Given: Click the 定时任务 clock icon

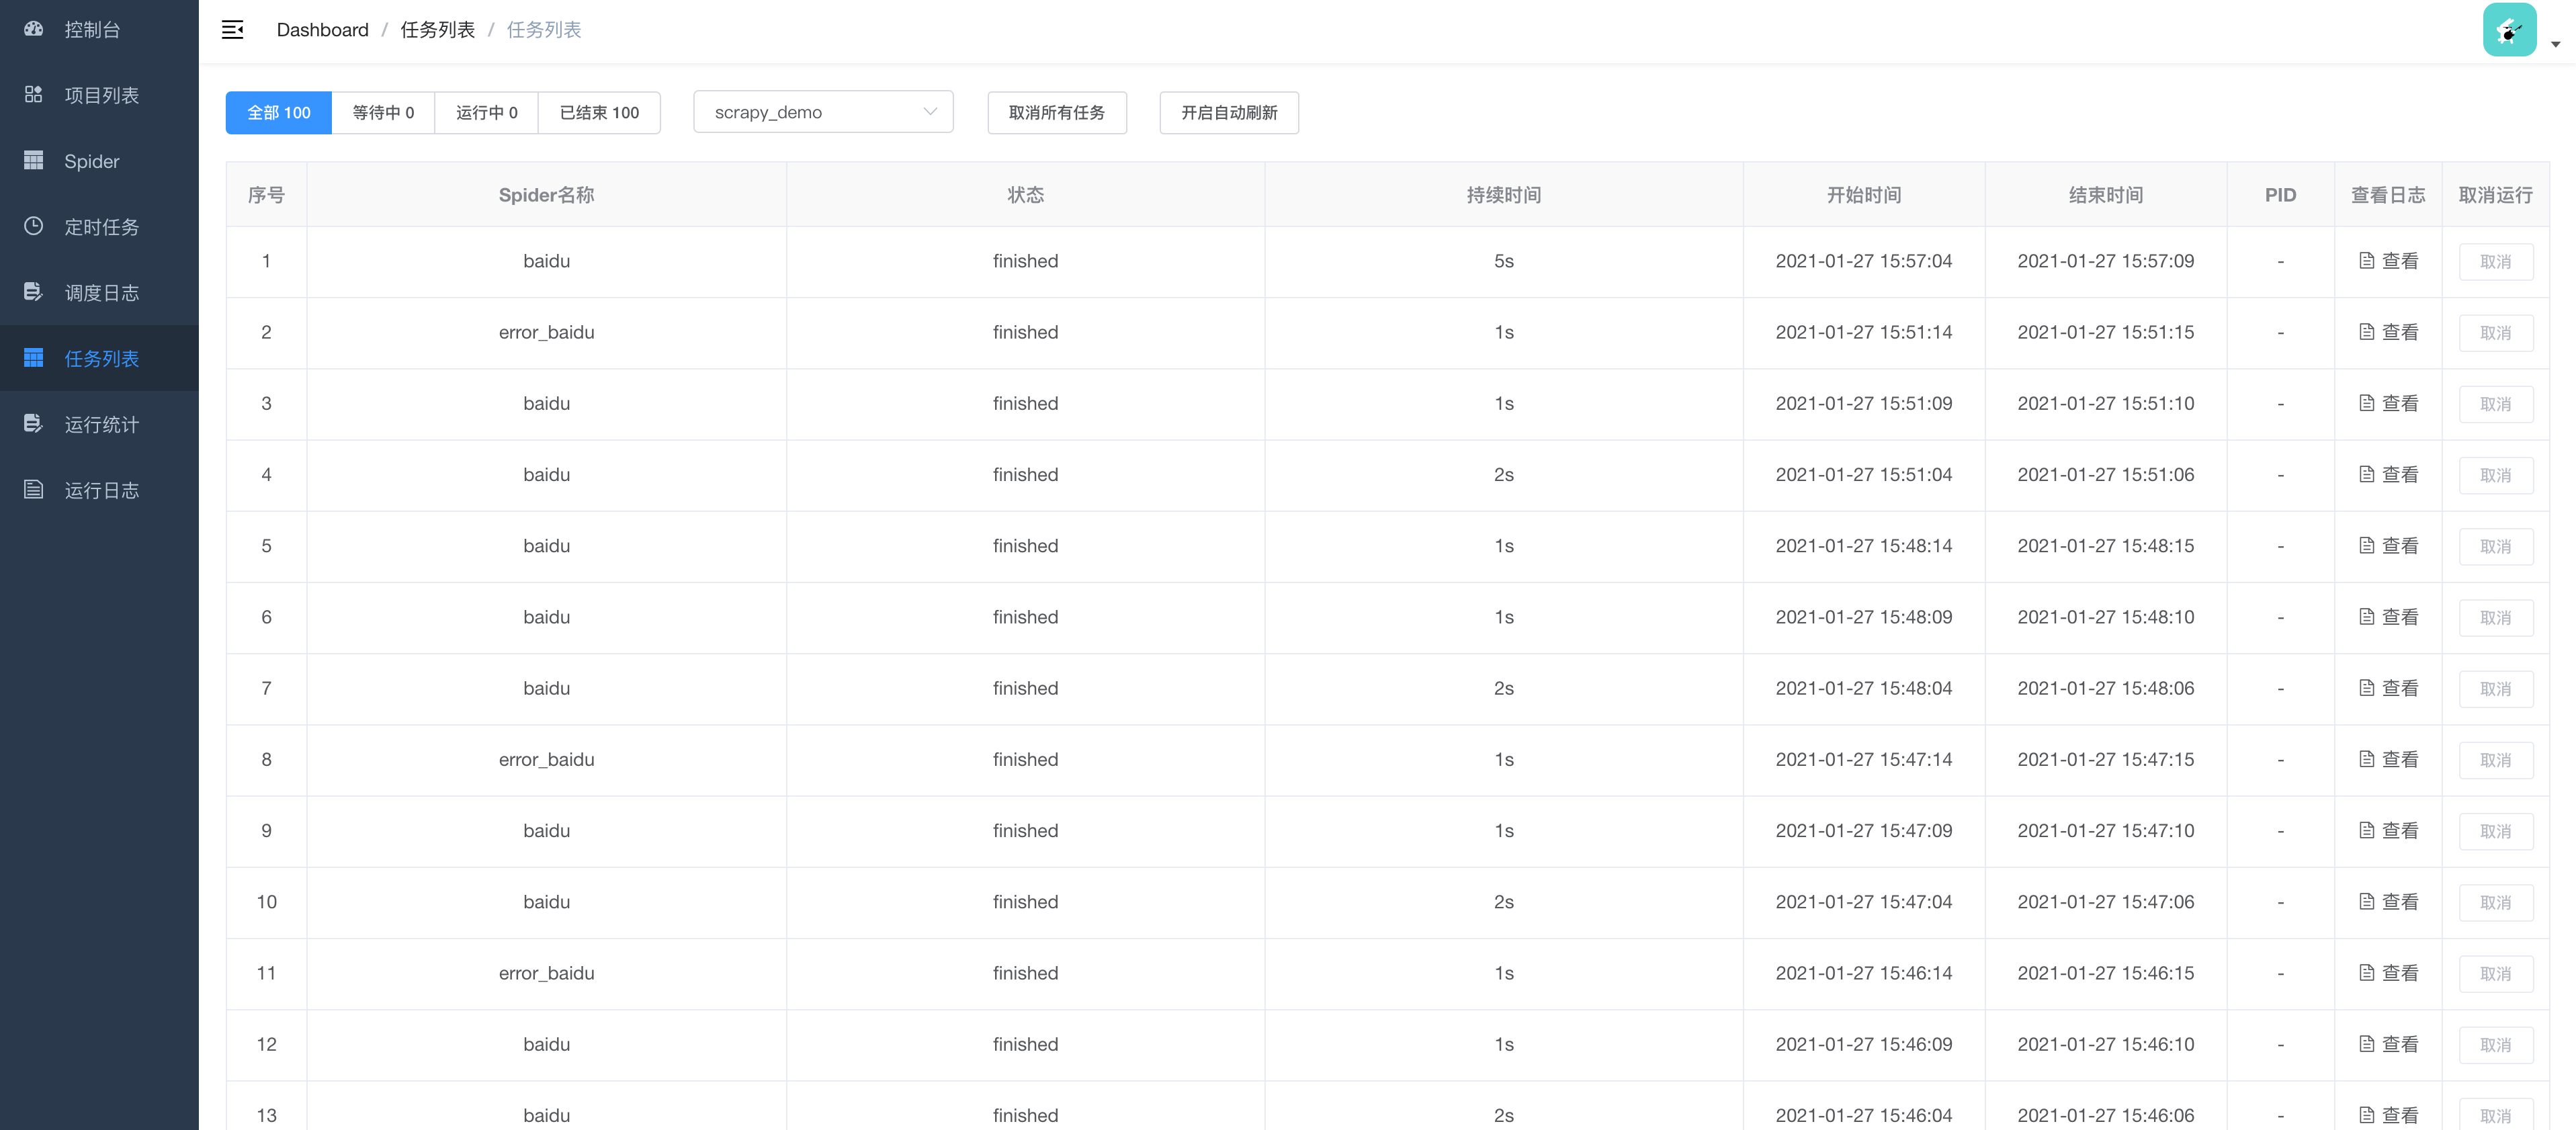Looking at the screenshot, I should coord(33,226).
